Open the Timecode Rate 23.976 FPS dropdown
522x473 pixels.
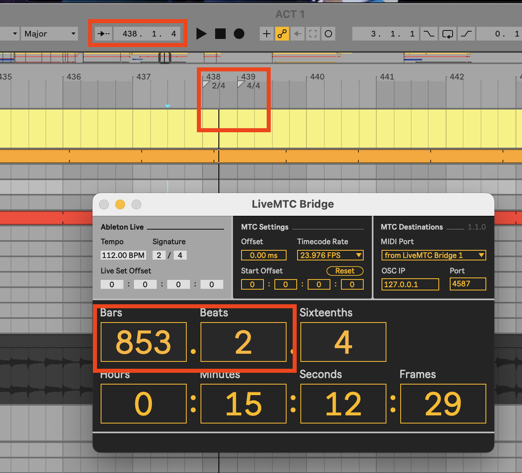click(330, 255)
